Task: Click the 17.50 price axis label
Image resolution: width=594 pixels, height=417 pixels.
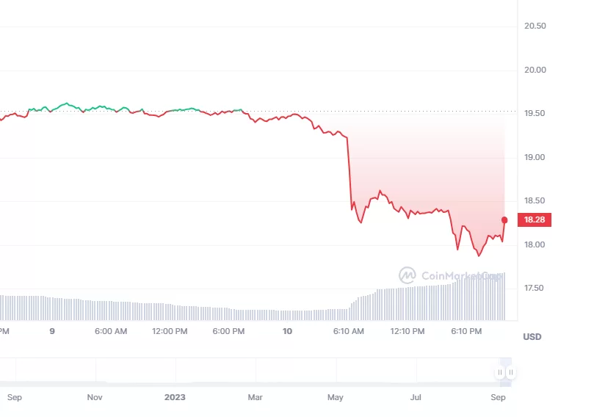Action: pyautogui.click(x=535, y=289)
